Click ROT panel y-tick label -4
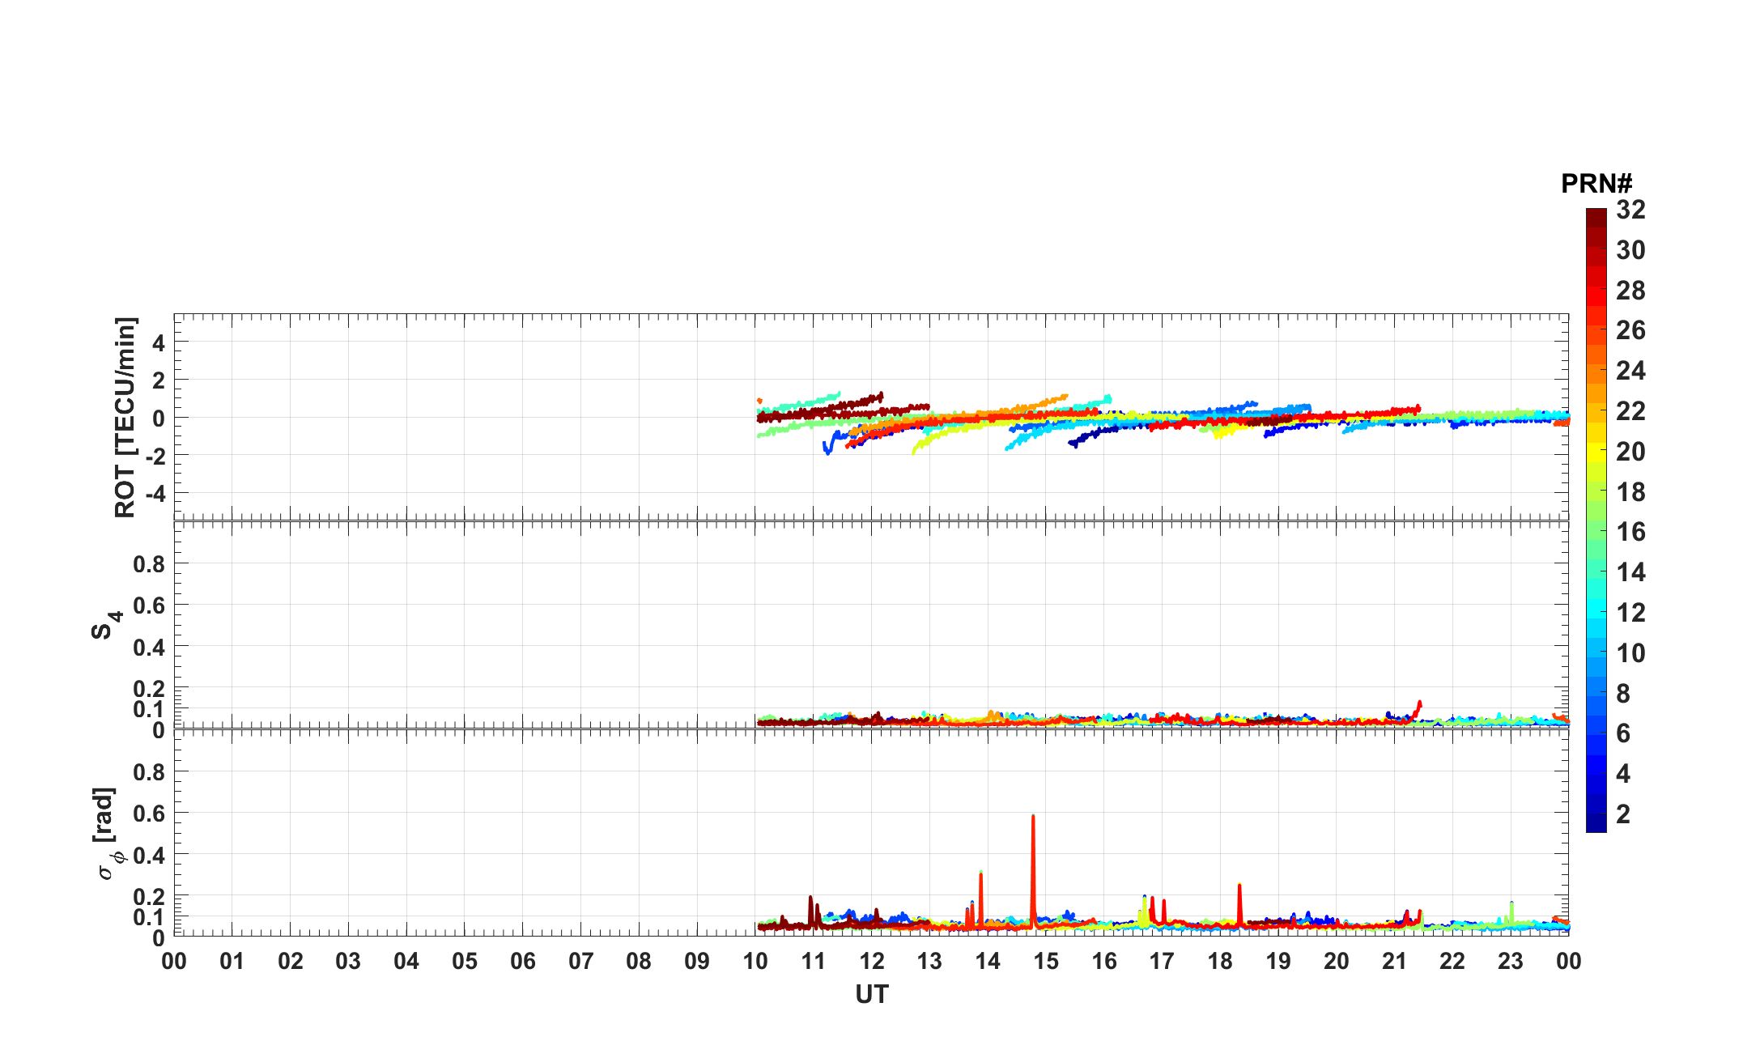 tap(157, 494)
